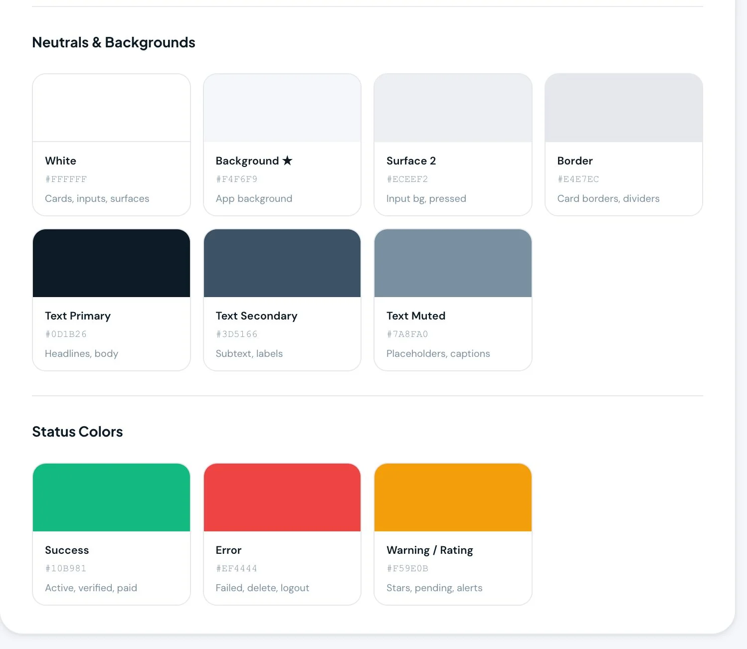This screenshot has height=649, width=747.
Task: Click the hex code #FFFFFF
Action: point(66,179)
